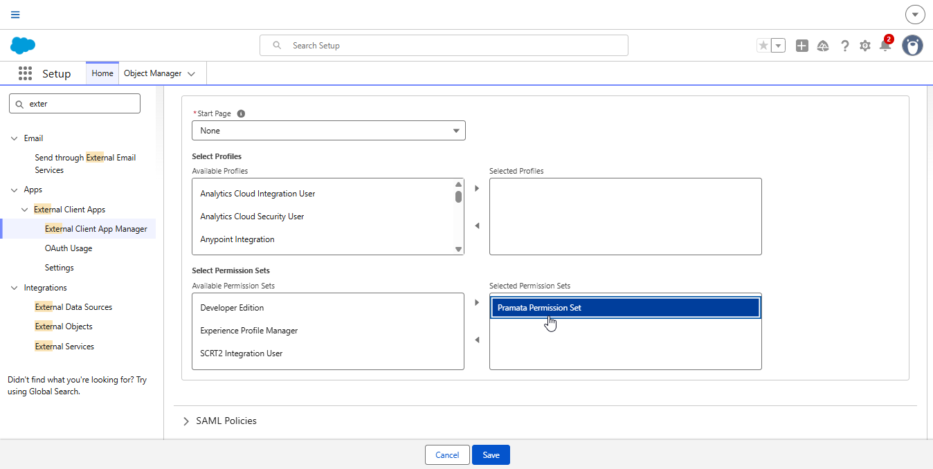Screen dimensions: 933x469
Task: Open External Objects in sidebar
Action: pos(64,327)
